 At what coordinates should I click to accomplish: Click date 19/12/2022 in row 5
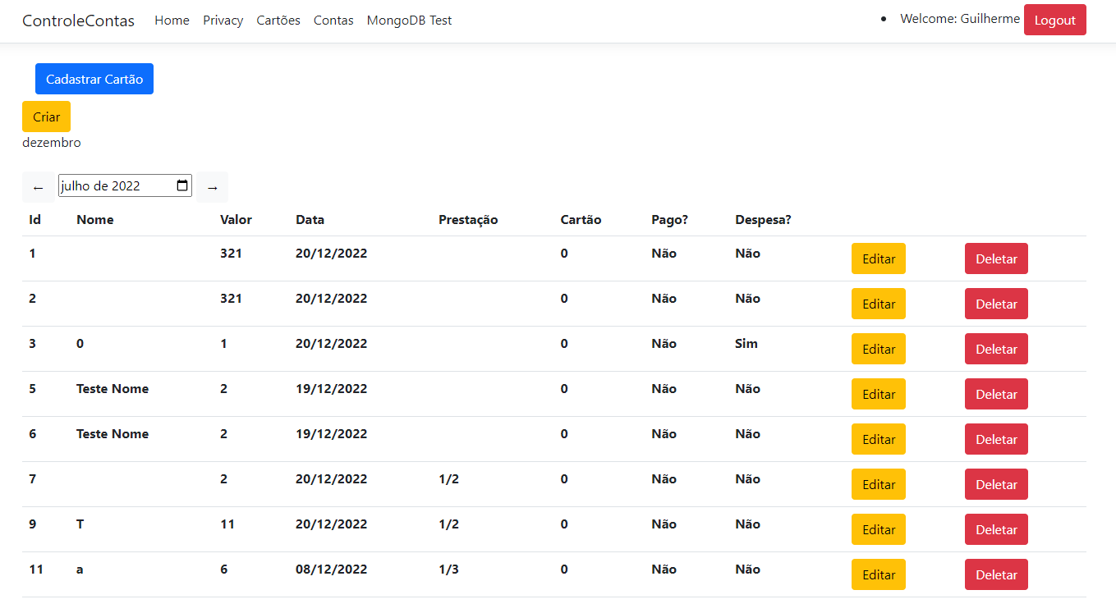point(331,389)
